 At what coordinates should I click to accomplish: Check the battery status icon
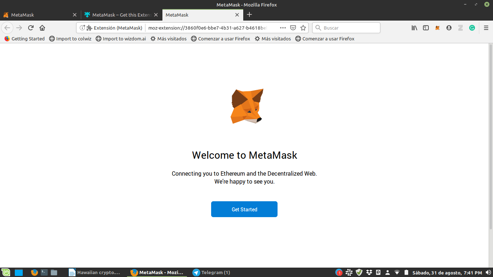click(406, 272)
